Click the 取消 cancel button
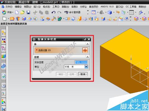Viewport: 149px width, 111px height. (x=83, y=74)
